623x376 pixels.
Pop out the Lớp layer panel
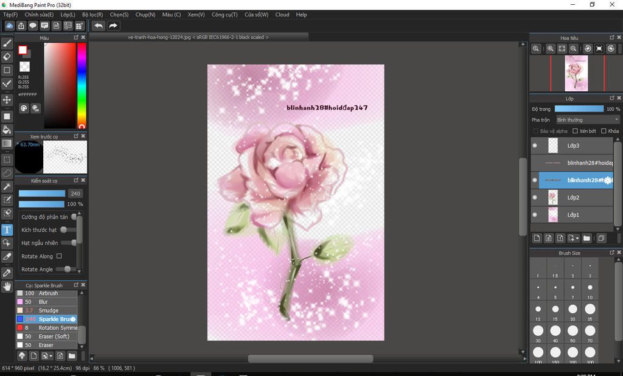(612, 98)
